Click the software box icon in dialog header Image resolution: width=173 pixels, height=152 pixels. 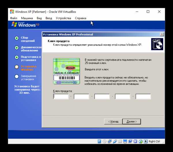[157, 44]
